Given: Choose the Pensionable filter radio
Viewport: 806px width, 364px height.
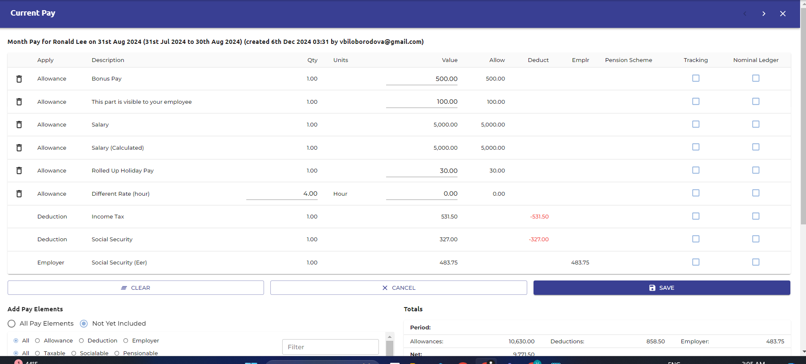Looking at the screenshot, I should click(117, 353).
